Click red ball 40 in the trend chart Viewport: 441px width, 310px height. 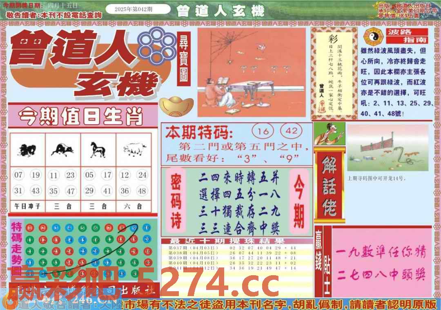coord(148,263)
